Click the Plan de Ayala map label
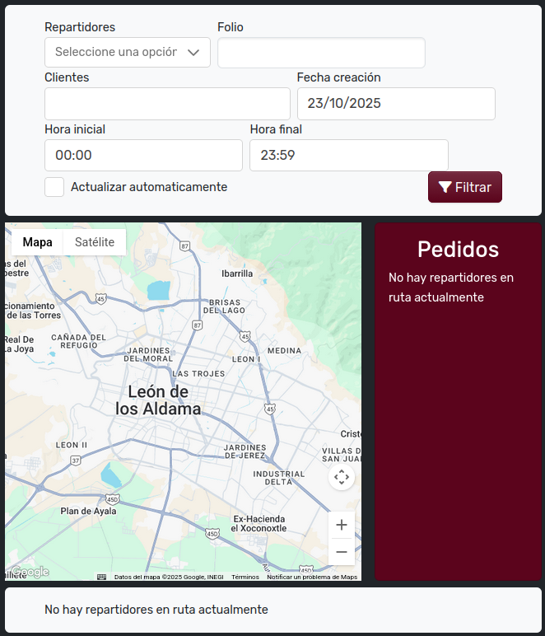Image resolution: width=545 pixels, height=636 pixels. coord(89,511)
